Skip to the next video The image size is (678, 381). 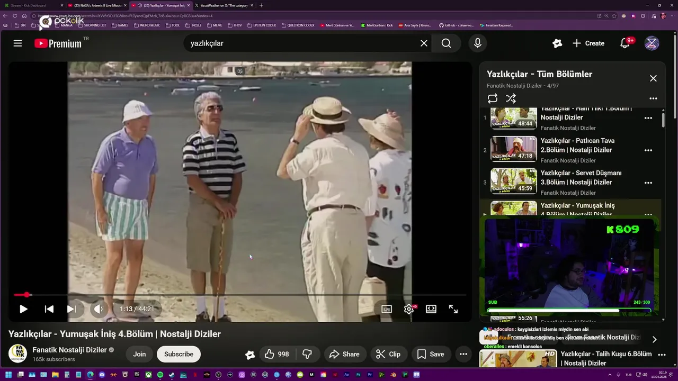[x=72, y=309]
